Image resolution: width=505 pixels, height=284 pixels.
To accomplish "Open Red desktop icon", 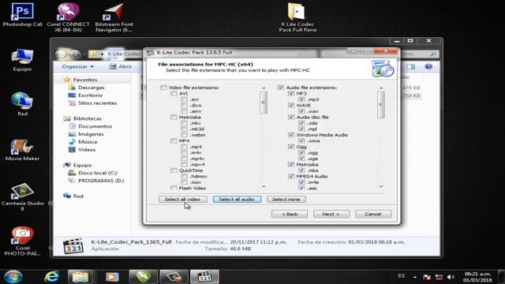I will pos(22,104).
